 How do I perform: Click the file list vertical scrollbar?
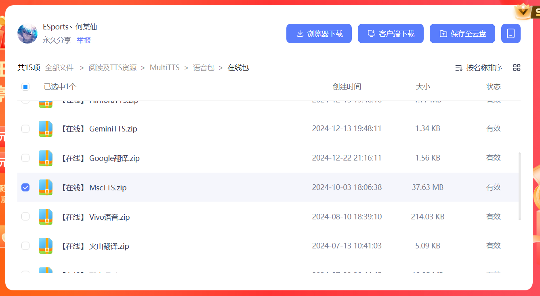pos(519,186)
